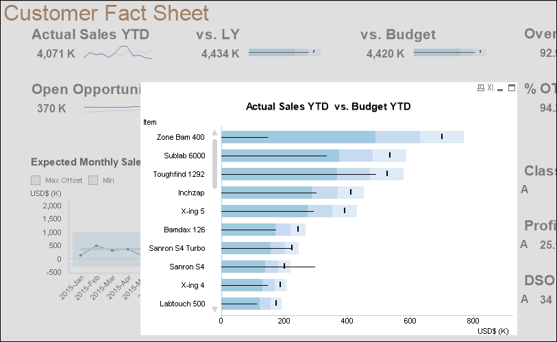
Task: Select the Sublab 6000 item label
Action: click(184, 156)
